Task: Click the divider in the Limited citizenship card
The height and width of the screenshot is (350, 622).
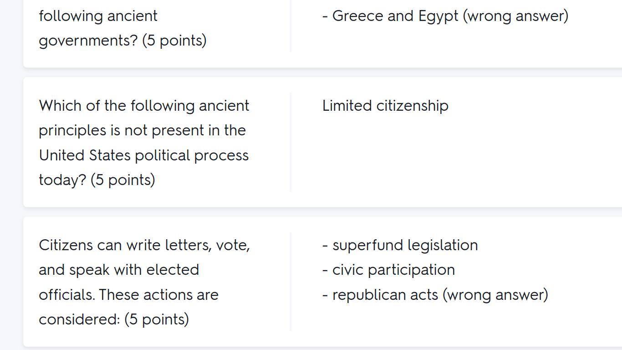Action: (291, 142)
